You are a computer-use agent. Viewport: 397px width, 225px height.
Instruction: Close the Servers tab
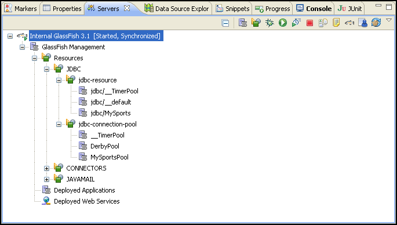pyautogui.click(x=127, y=8)
